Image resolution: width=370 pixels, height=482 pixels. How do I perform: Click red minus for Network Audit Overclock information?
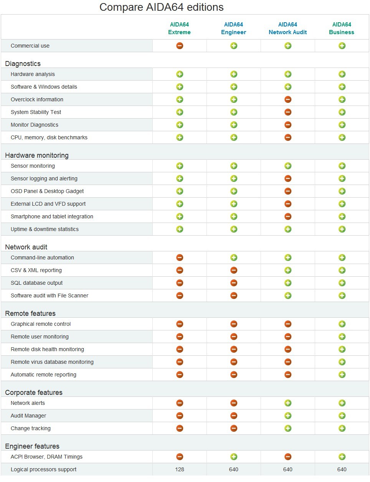tap(288, 99)
